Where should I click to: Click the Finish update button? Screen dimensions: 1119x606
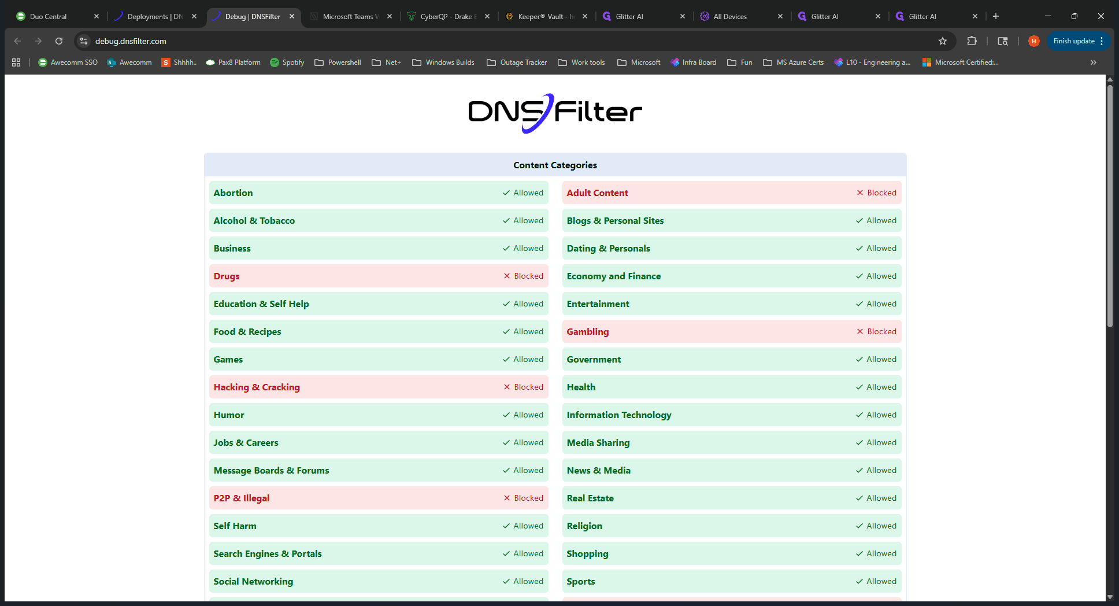1073,41
